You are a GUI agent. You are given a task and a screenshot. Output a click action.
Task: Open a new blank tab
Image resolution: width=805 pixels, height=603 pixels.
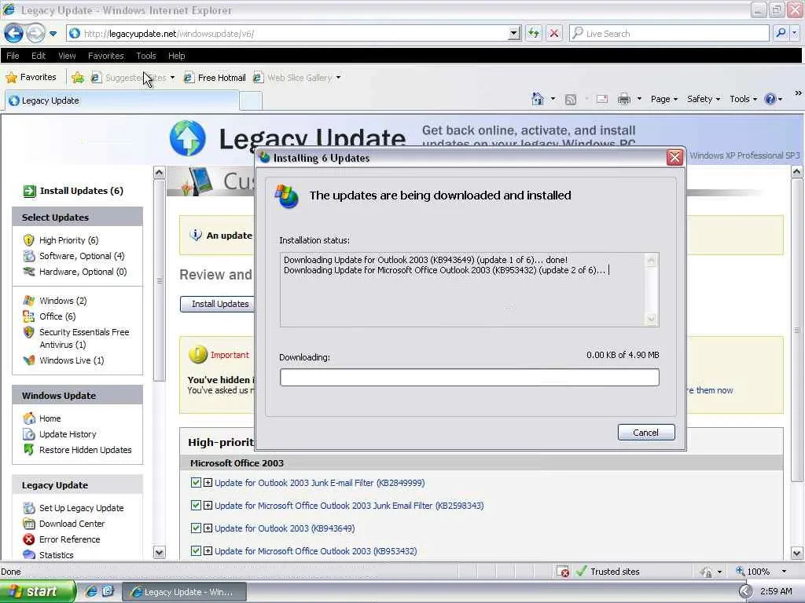click(x=251, y=101)
